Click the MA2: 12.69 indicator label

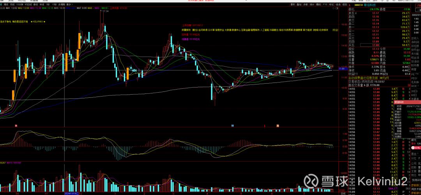tap(23, 8)
